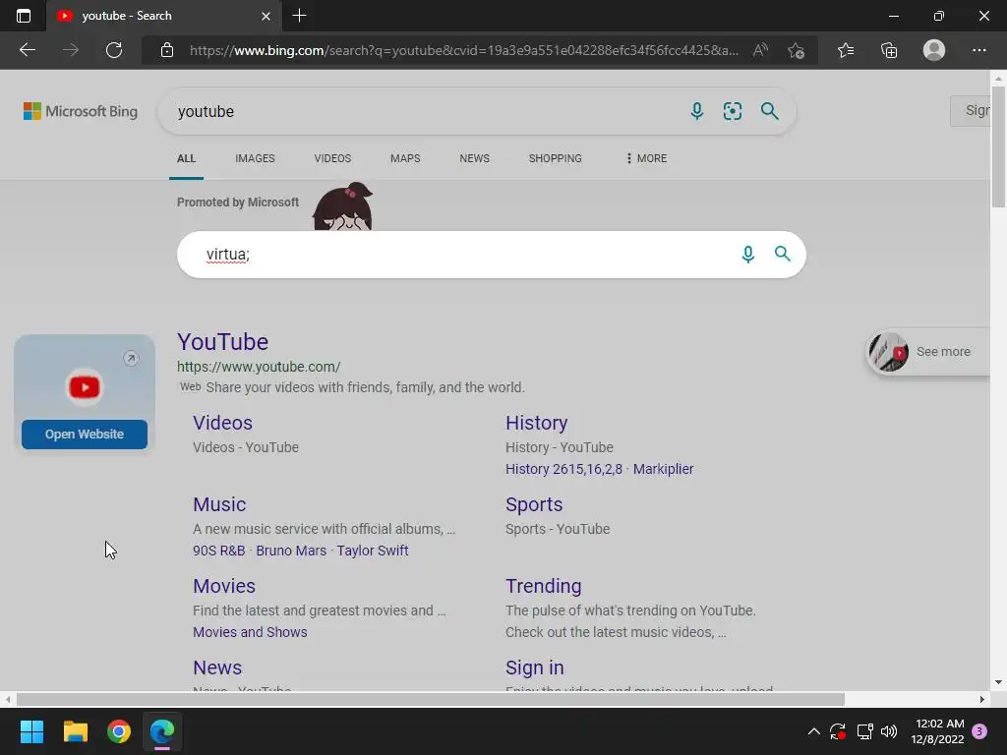Click Taylor Swift link

point(373,551)
